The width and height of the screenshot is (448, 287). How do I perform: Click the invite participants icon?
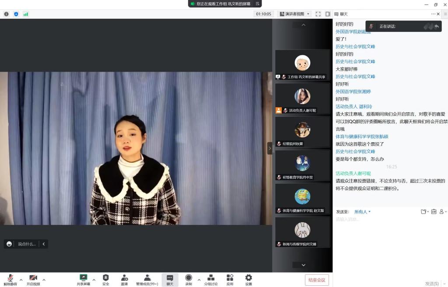pos(124,280)
